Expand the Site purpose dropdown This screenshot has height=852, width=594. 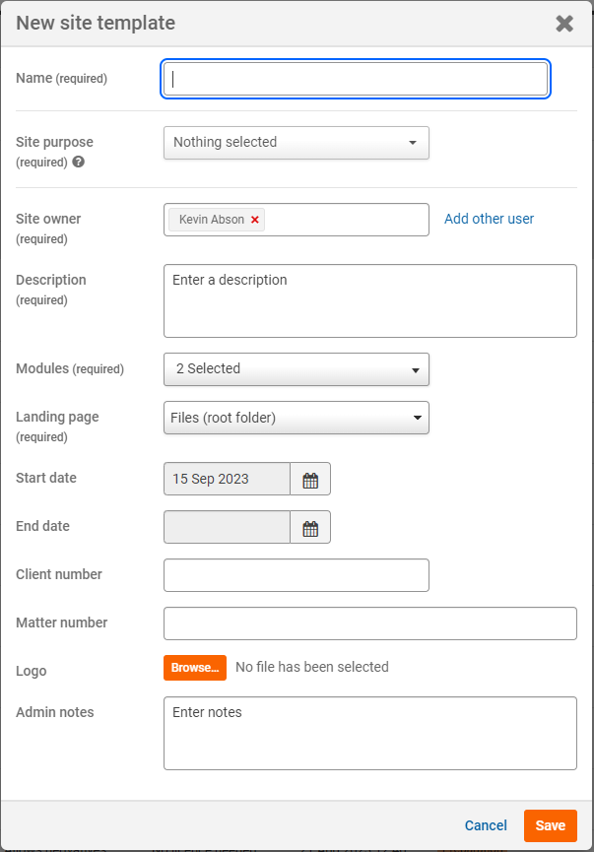pos(297,143)
